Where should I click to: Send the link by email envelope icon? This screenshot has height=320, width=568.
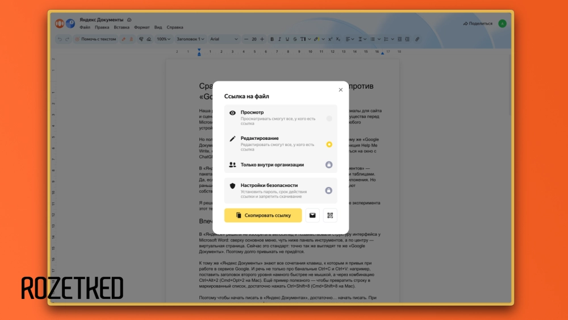pyautogui.click(x=312, y=215)
